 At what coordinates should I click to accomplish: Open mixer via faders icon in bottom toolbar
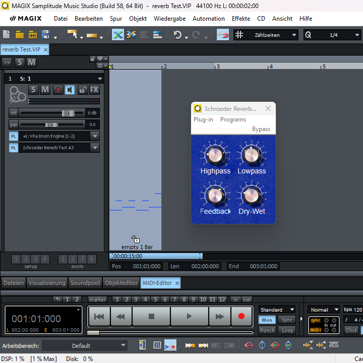(x=157, y=346)
